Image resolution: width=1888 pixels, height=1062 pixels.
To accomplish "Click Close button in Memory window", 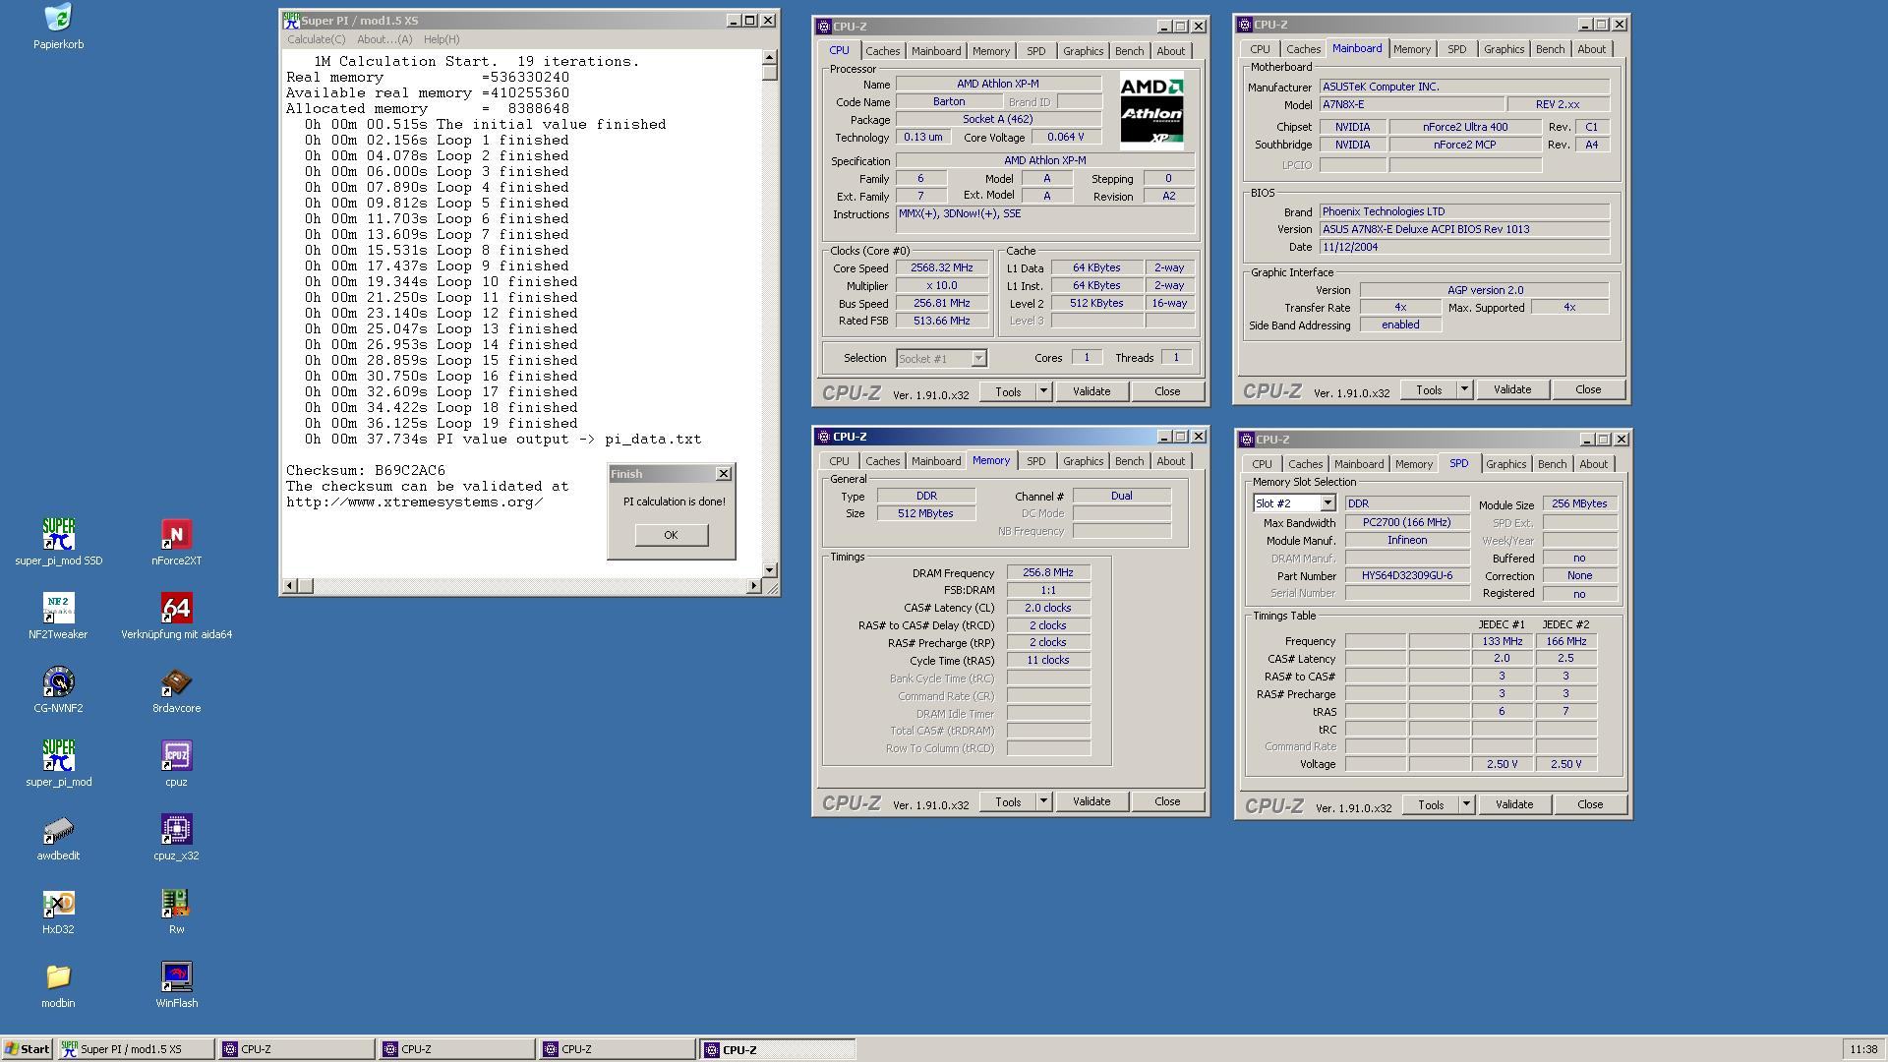I will click(1167, 801).
